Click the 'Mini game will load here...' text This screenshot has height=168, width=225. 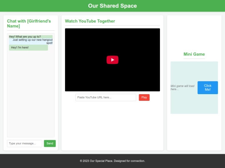click(182, 88)
